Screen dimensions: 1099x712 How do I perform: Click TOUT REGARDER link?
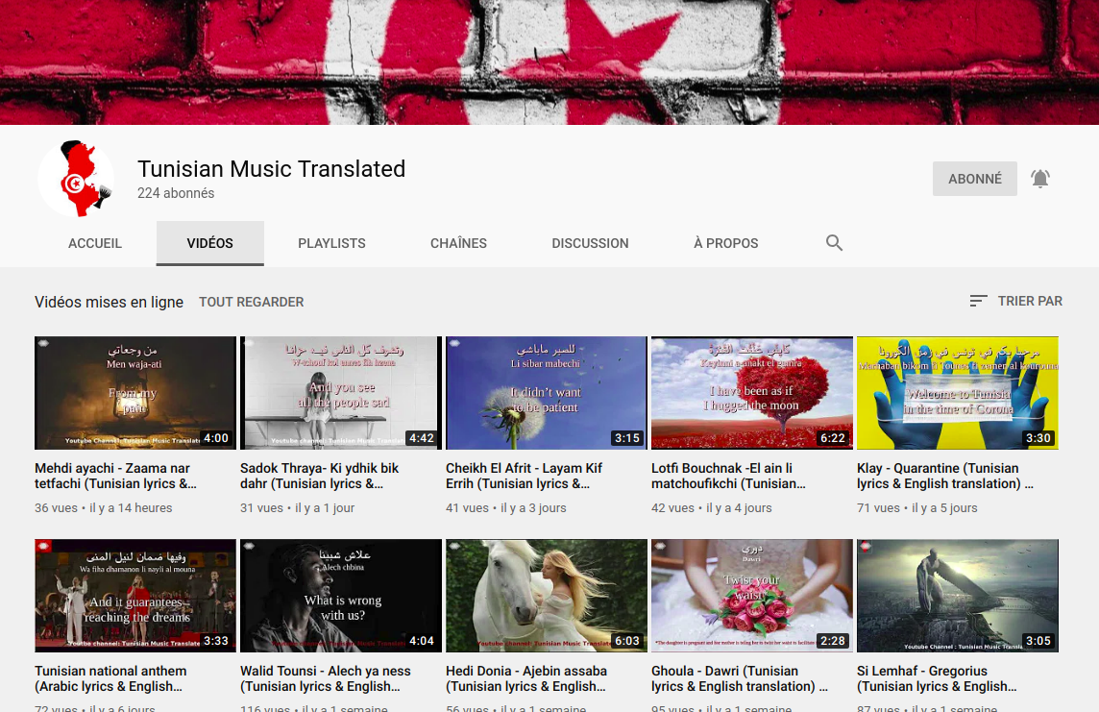251,302
